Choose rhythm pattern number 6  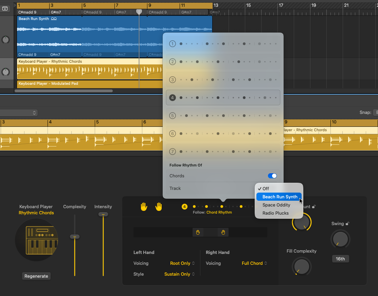coord(223,134)
